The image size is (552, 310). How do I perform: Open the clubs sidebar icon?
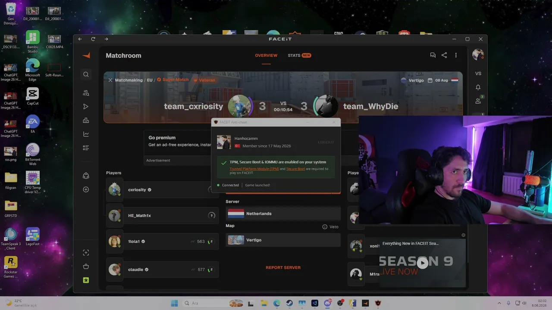(86, 176)
